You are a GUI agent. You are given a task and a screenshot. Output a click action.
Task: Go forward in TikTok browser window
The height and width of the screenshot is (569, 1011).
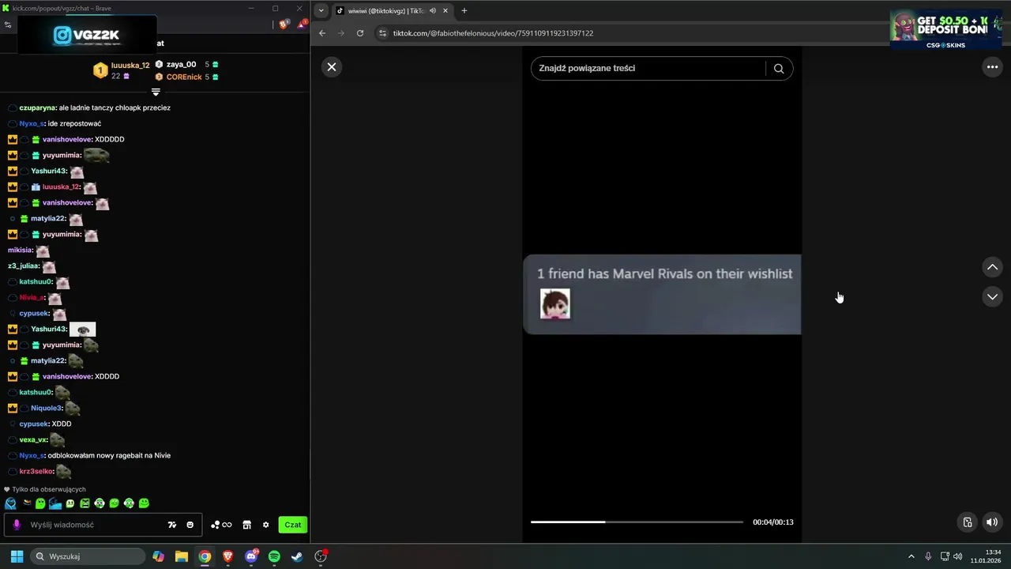[341, 33]
